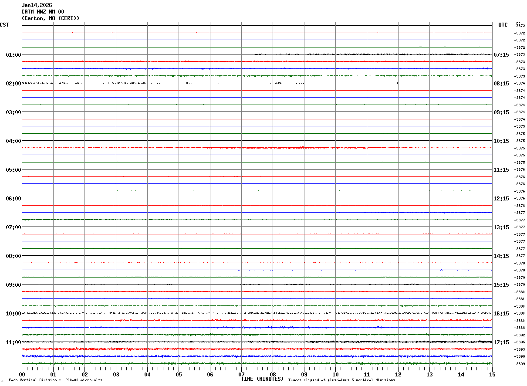
Task: Click the TIME (MINUTES) axis title
Action: 262,379
